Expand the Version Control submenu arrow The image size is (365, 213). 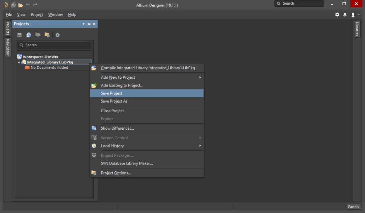[200, 138]
